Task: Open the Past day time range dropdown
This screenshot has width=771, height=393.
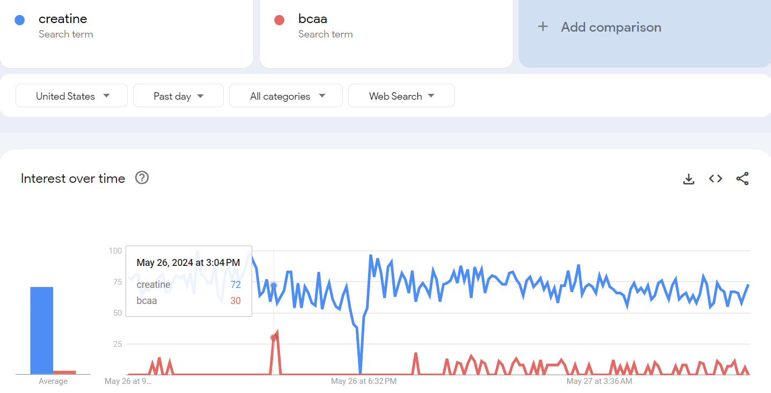Action: coord(178,95)
